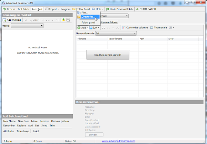207x144 pixels.
Task: Add a Timestamp batch method
Action: [x=23, y=131]
